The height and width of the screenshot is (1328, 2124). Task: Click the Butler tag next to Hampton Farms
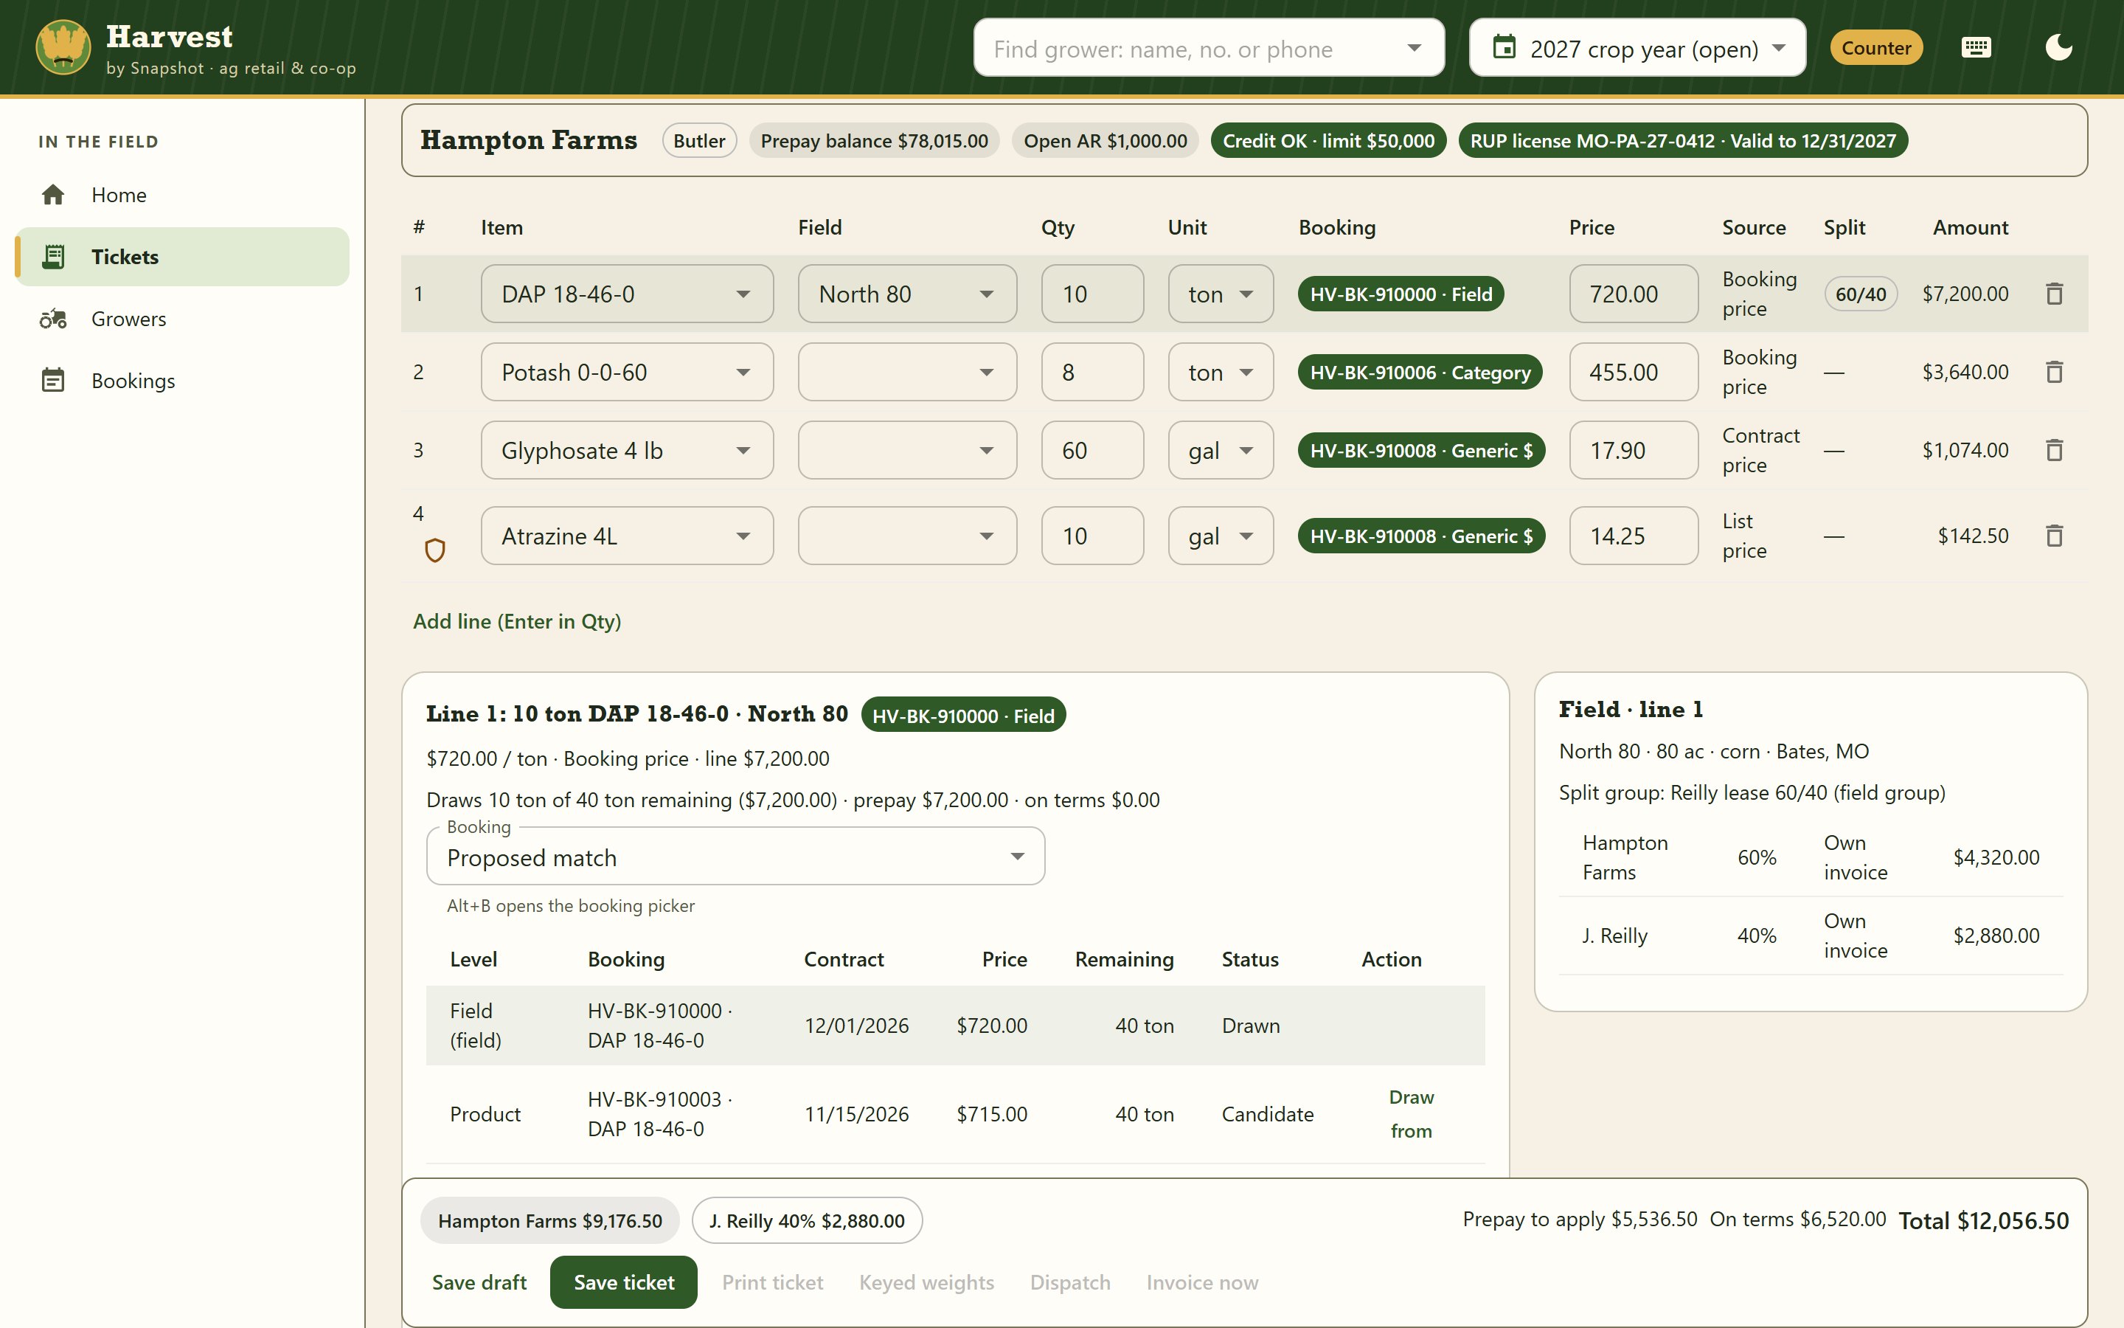pos(698,140)
